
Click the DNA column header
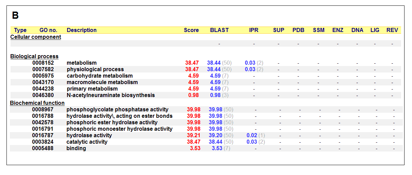click(x=357, y=30)
